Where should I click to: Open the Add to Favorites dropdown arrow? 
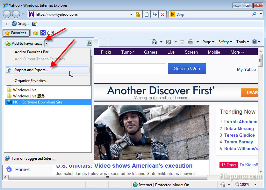click(x=47, y=43)
